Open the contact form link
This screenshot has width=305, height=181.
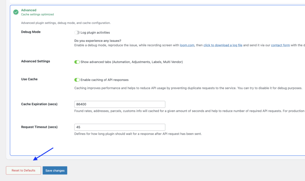coord(280,45)
